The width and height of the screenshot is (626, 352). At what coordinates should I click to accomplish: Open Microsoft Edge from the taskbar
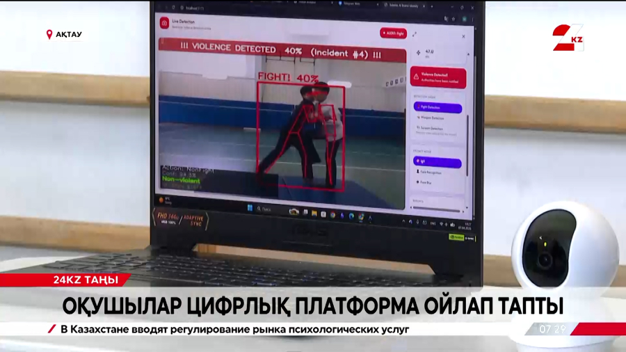351,216
